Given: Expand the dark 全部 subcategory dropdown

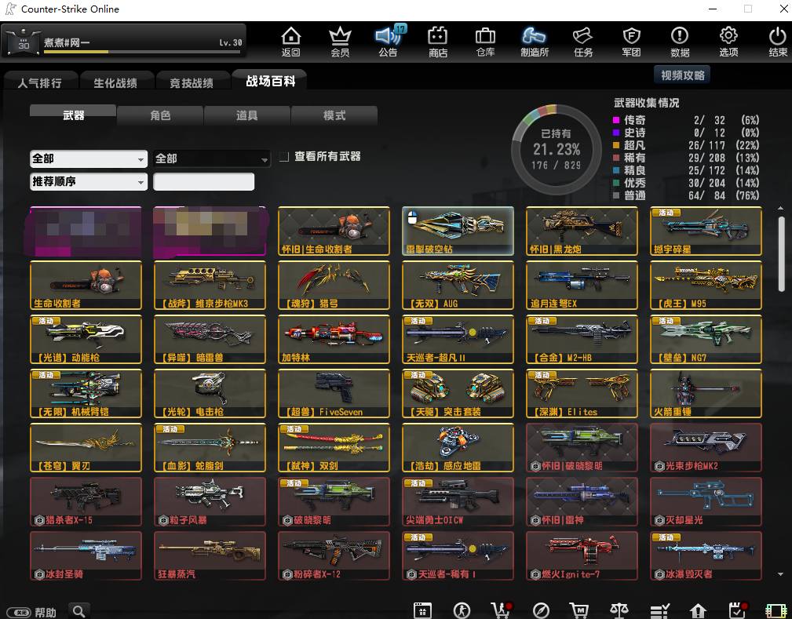Looking at the screenshot, I should [212, 159].
